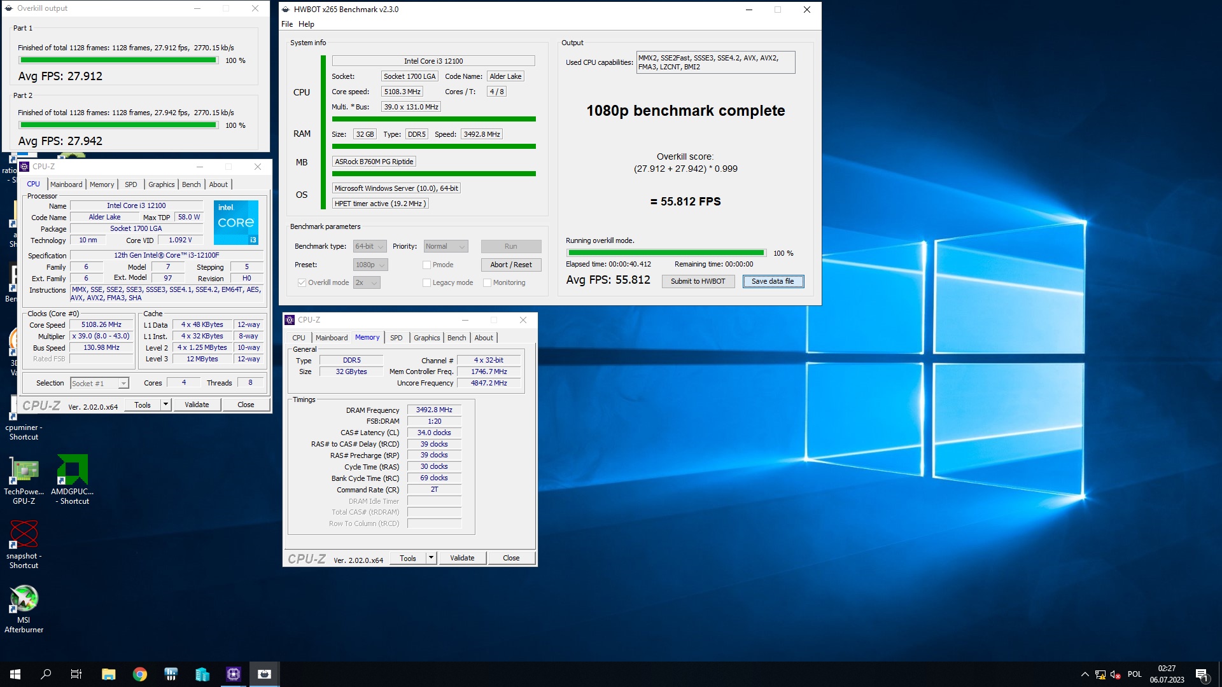Click the Save data file button
This screenshot has height=687, width=1222.
tap(773, 282)
